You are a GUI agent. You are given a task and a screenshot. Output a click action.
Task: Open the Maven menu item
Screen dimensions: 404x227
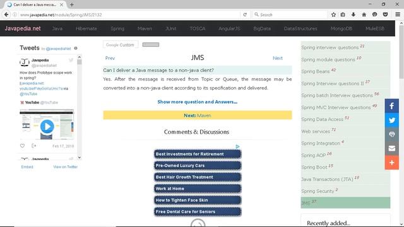pos(145,28)
